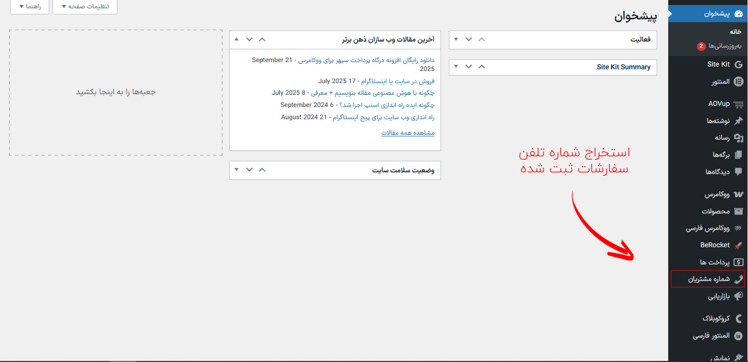The width and height of the screenshot is (748, 362).
Task: Click the وضعیت سلامت سایت panel title
Action: 403,170
